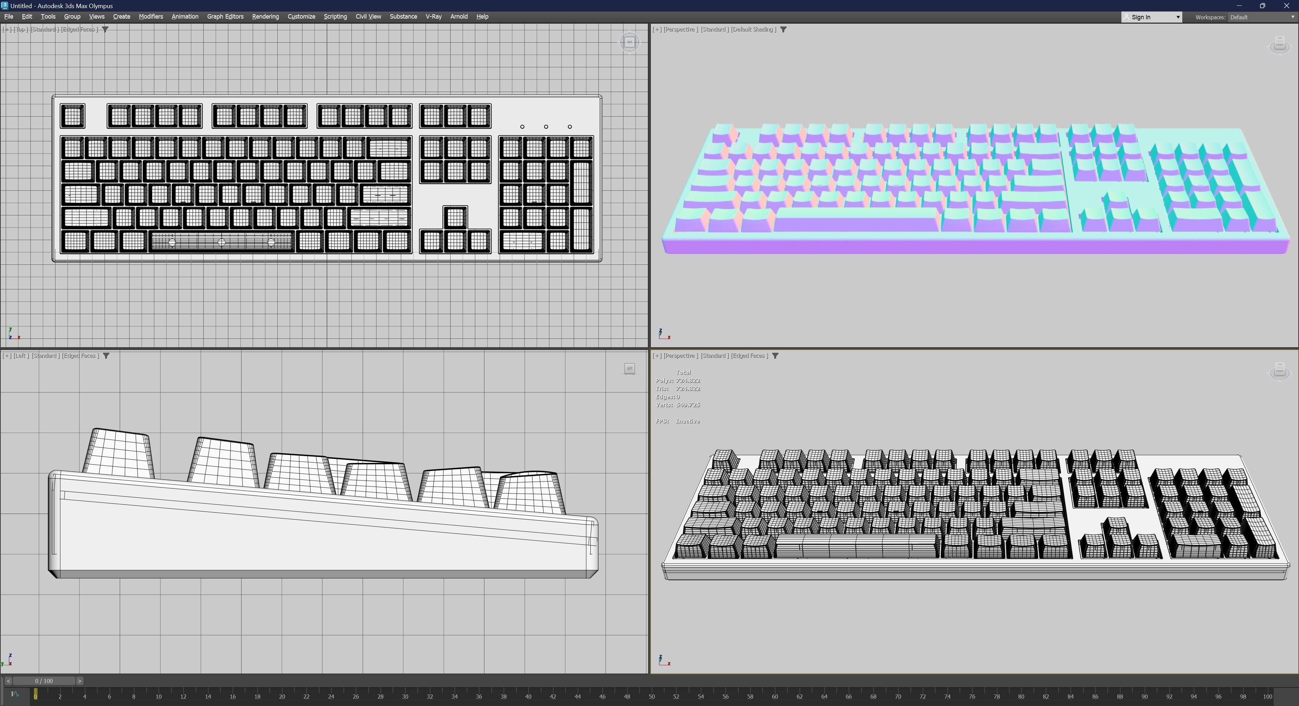Open the [Edged Faces] shading menu in Top viewport
Image resolution: width=1299 pixels, height=706 pixels.
[79, 29]
